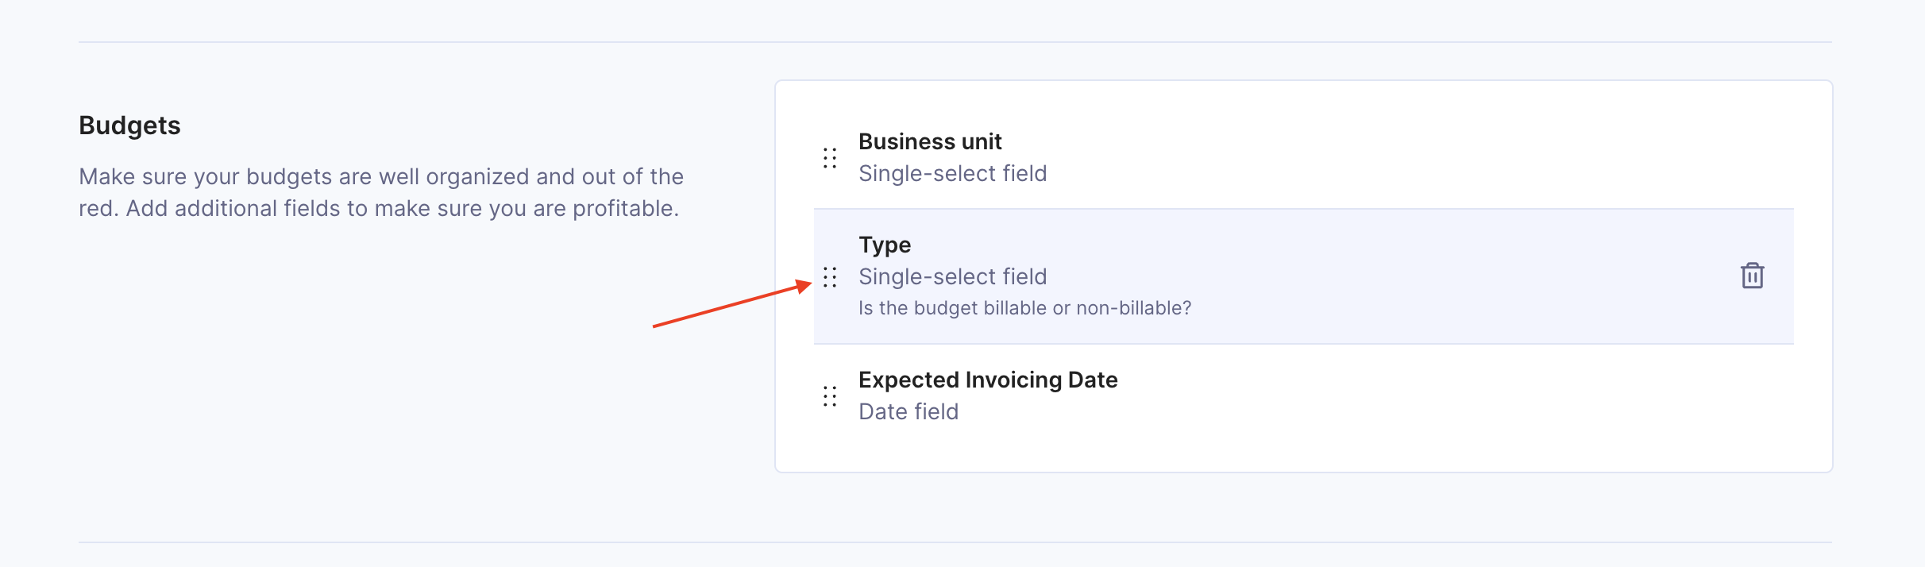
Task: Click Single-select field label under Type
Action: click(x=952, y=276)
